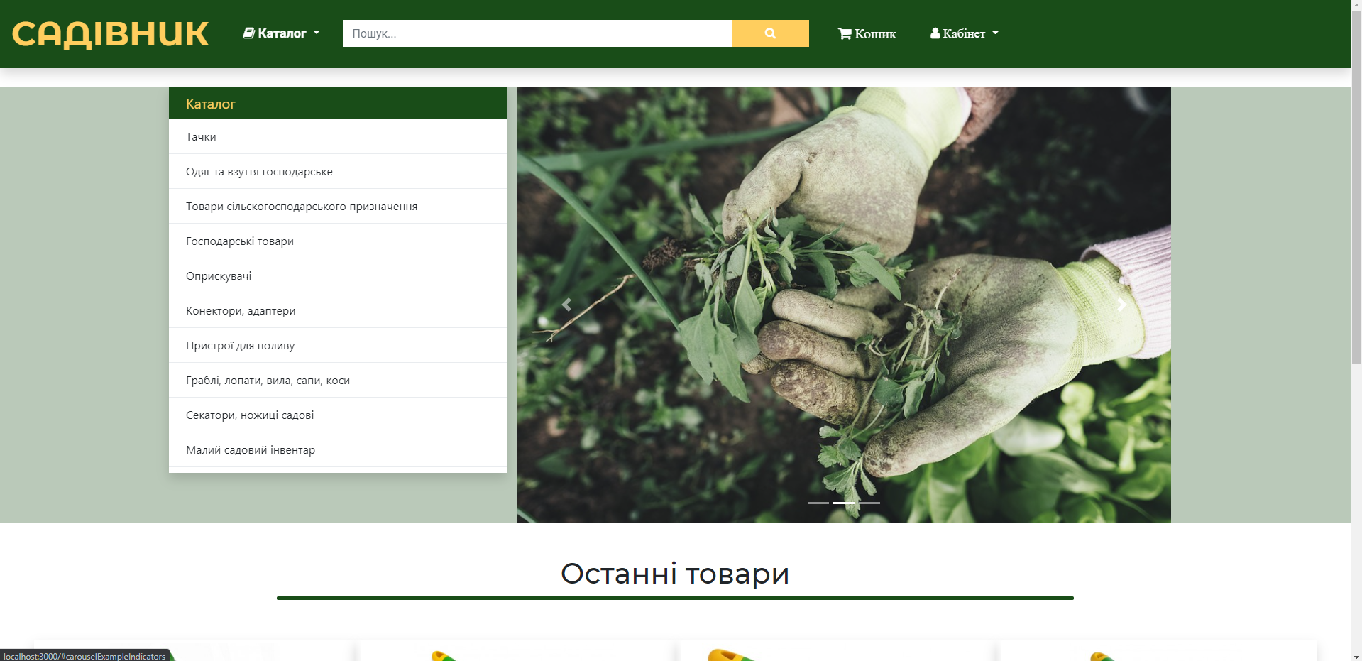Image resolution: width=1362 pixels, height=661 pixels.
Task: Click inside the Пошук search field
Action: [x=537, y=33]
